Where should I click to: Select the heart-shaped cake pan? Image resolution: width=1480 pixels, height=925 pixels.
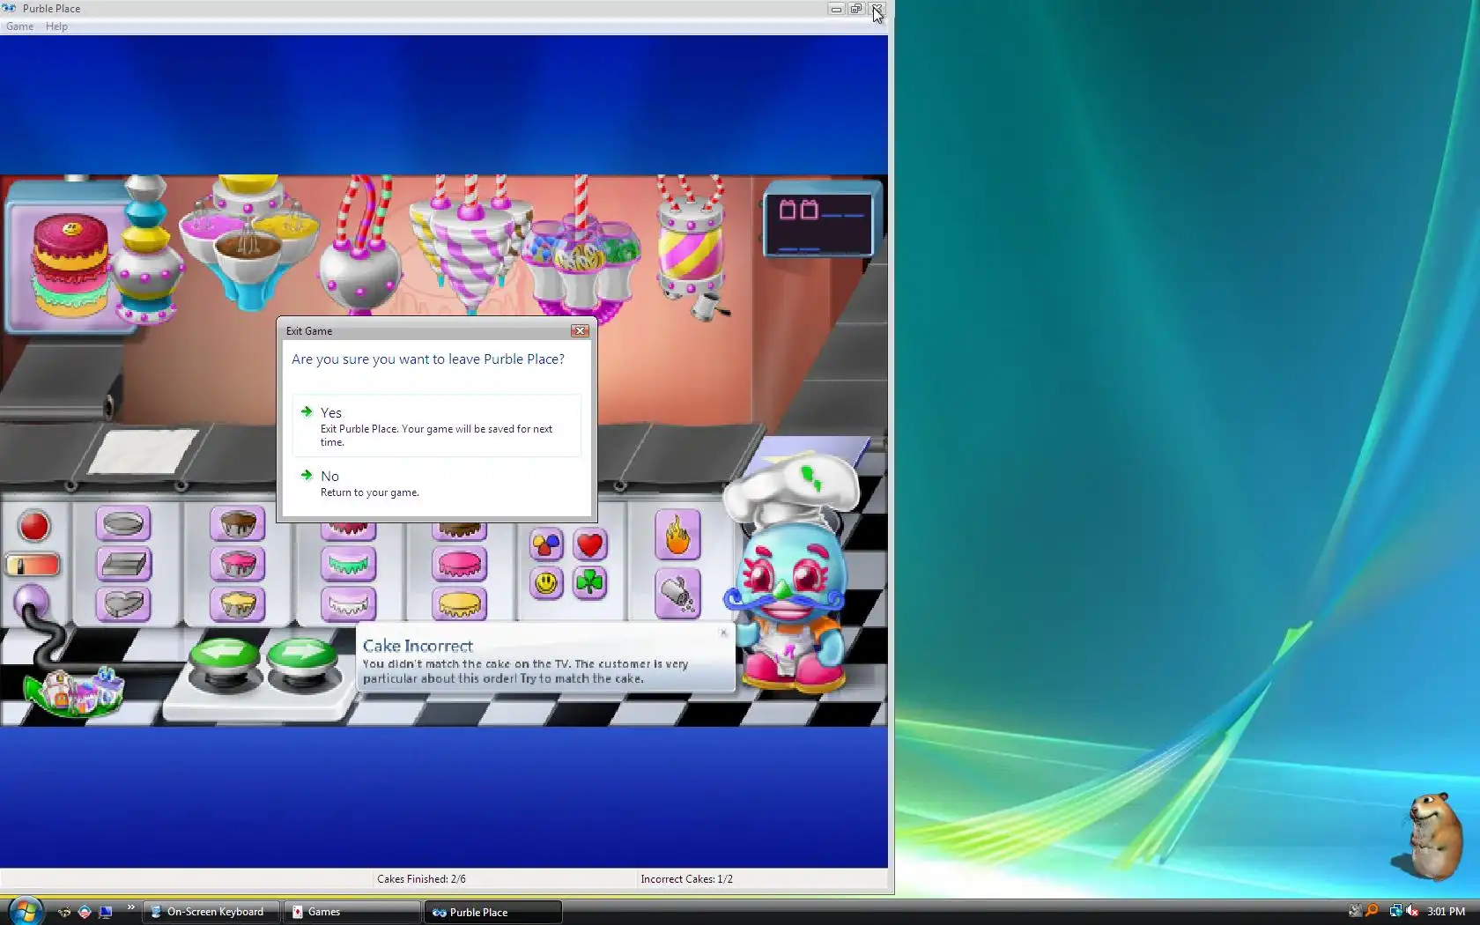[123, 604]
